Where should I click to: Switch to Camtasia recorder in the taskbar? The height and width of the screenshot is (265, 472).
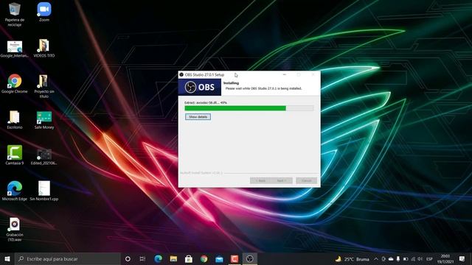pos(235,258)
